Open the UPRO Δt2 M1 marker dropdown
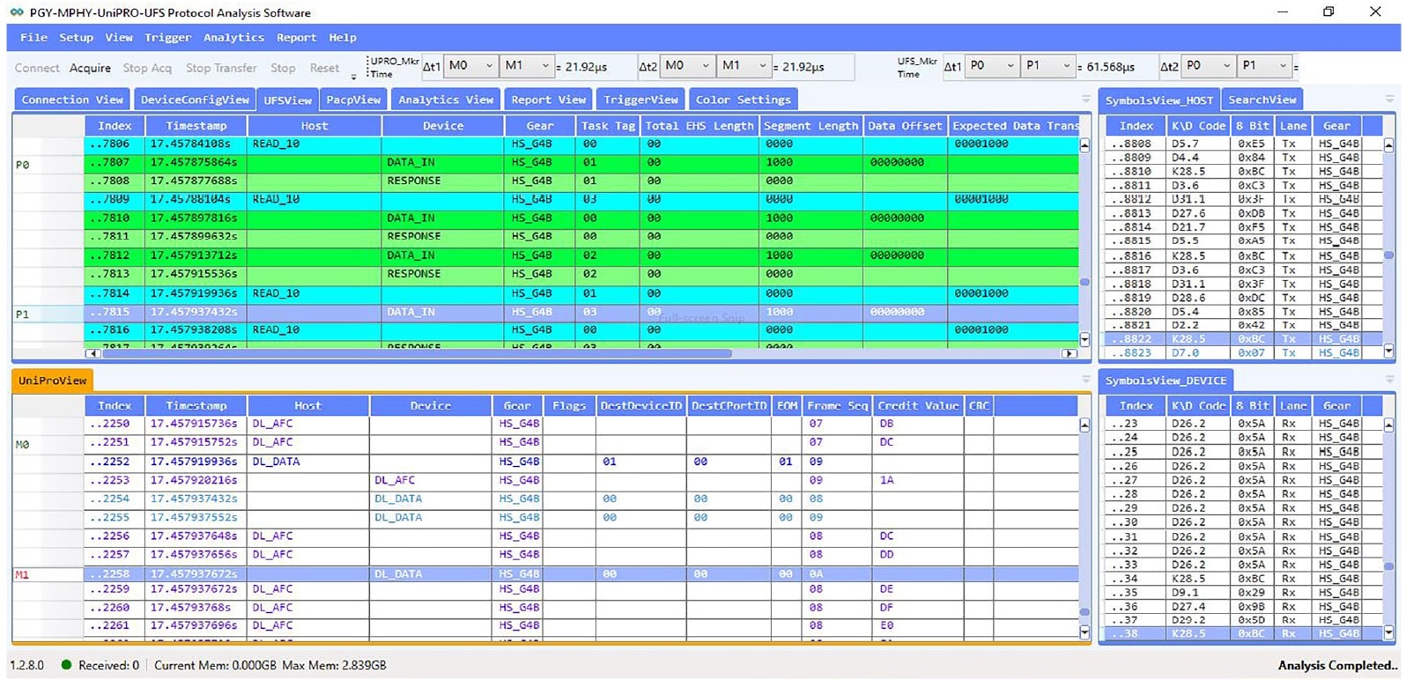This screenshot has height=680, width=1406. coord(762,66)
